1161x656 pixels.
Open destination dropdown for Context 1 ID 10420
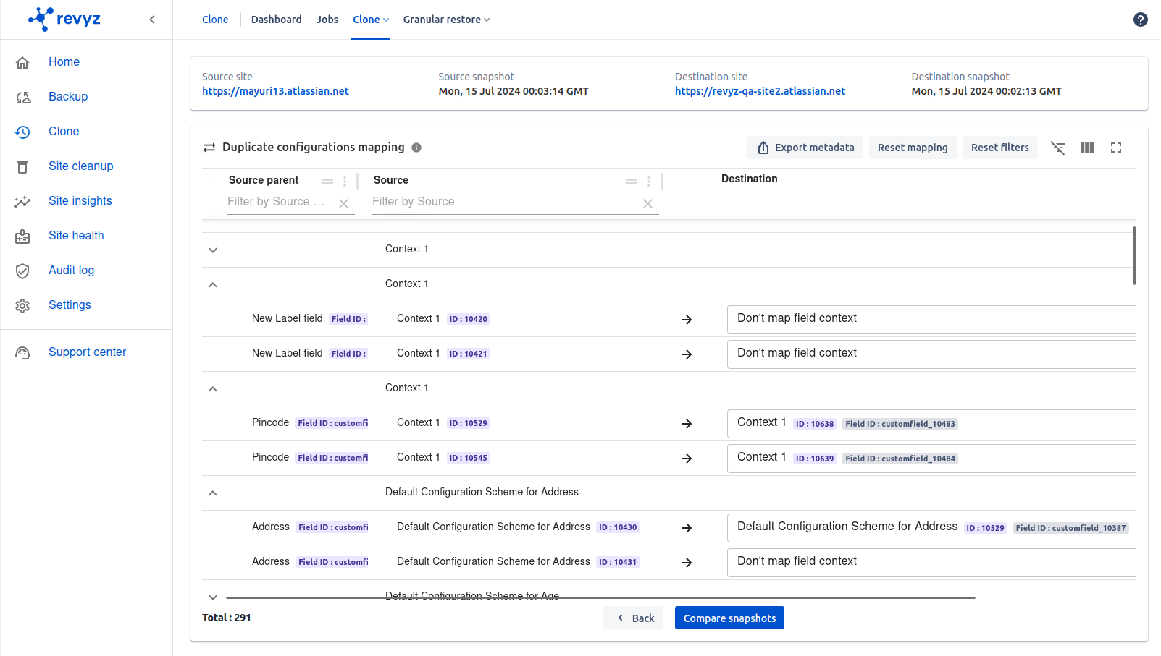click(931, 319)
